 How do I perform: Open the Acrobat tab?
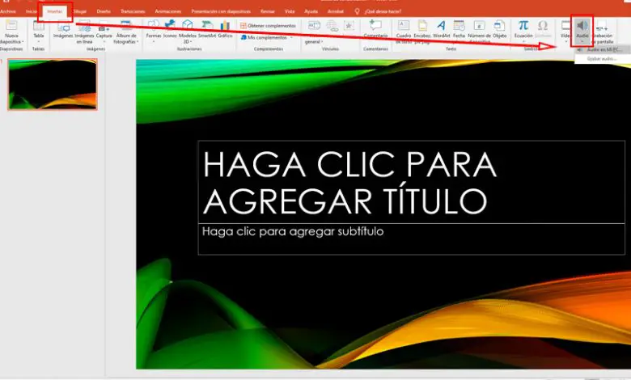(x=336, y=11)
